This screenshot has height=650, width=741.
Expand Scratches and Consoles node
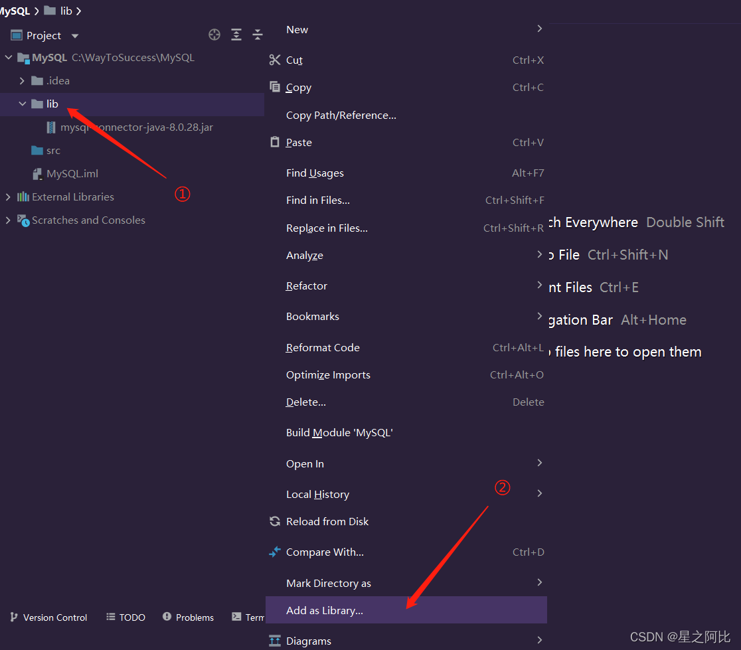click(x=8, y=220)
